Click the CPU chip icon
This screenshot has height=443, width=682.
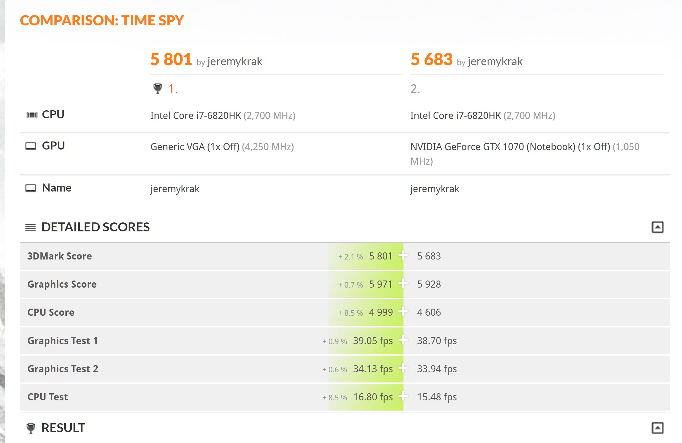coord(32,115)
